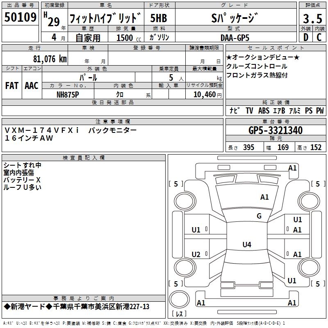Click the リサイクル預託金 header
The height and width of the screenshot is (328, 328).
click(204, 85)
